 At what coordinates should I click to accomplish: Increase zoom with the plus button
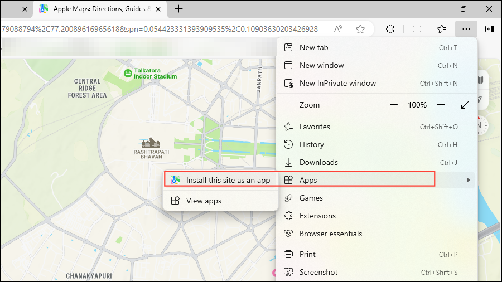click(x=441, y=105)
